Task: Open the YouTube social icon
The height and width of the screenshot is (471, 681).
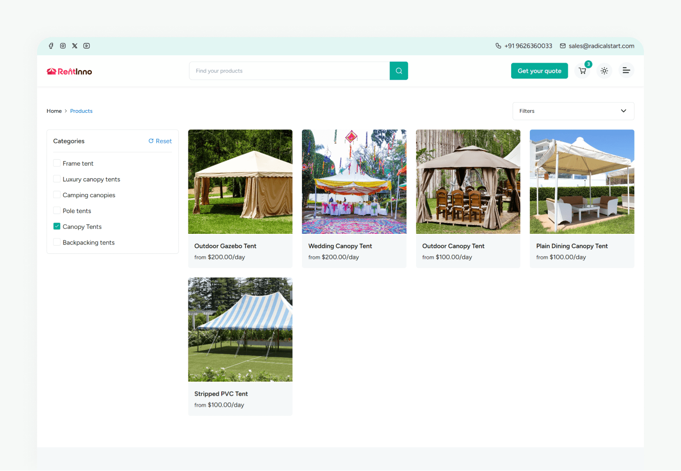Action: (87, 46)
